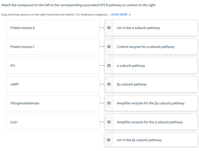Click the "βγ subunit pathway" option text

(132, 84)
